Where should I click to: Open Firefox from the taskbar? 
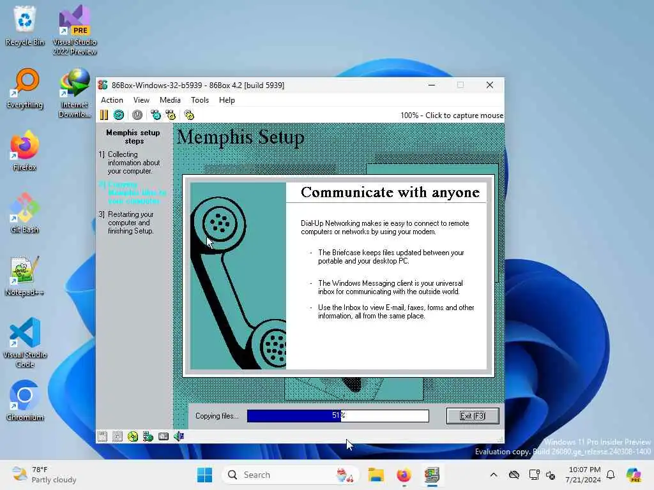pos(404,475)
